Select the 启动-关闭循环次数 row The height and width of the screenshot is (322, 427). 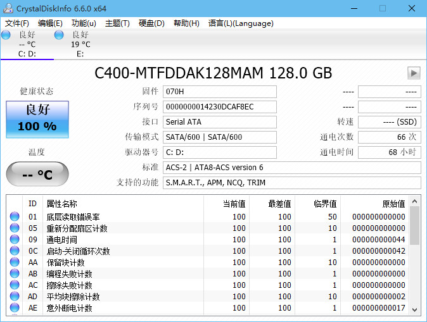(x=208, y=251)
